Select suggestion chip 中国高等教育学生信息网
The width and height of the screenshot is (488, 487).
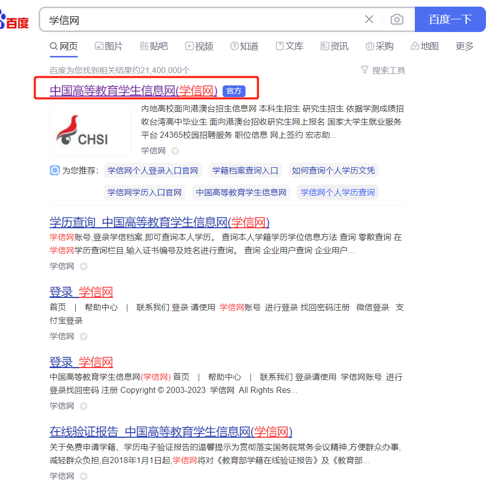[x=241, y=192]
